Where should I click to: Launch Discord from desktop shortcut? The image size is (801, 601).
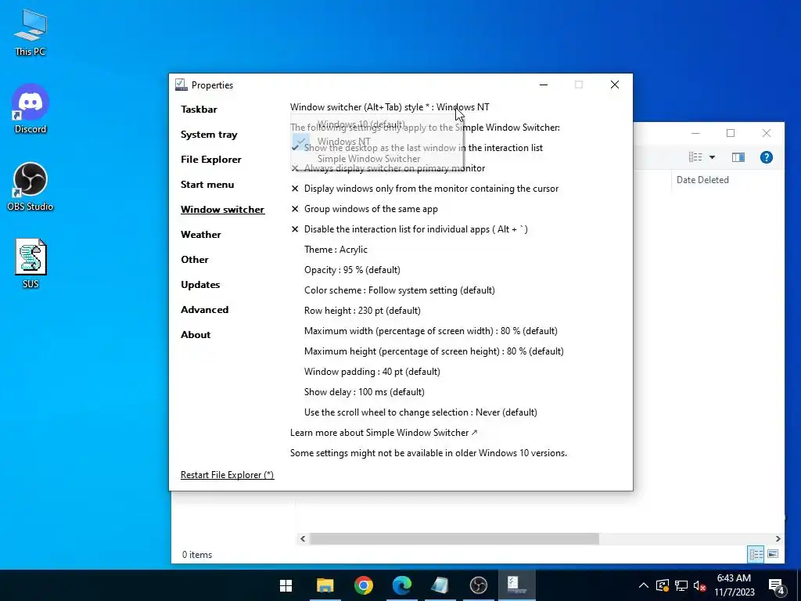pyautogui.click(x=31, y=109)
